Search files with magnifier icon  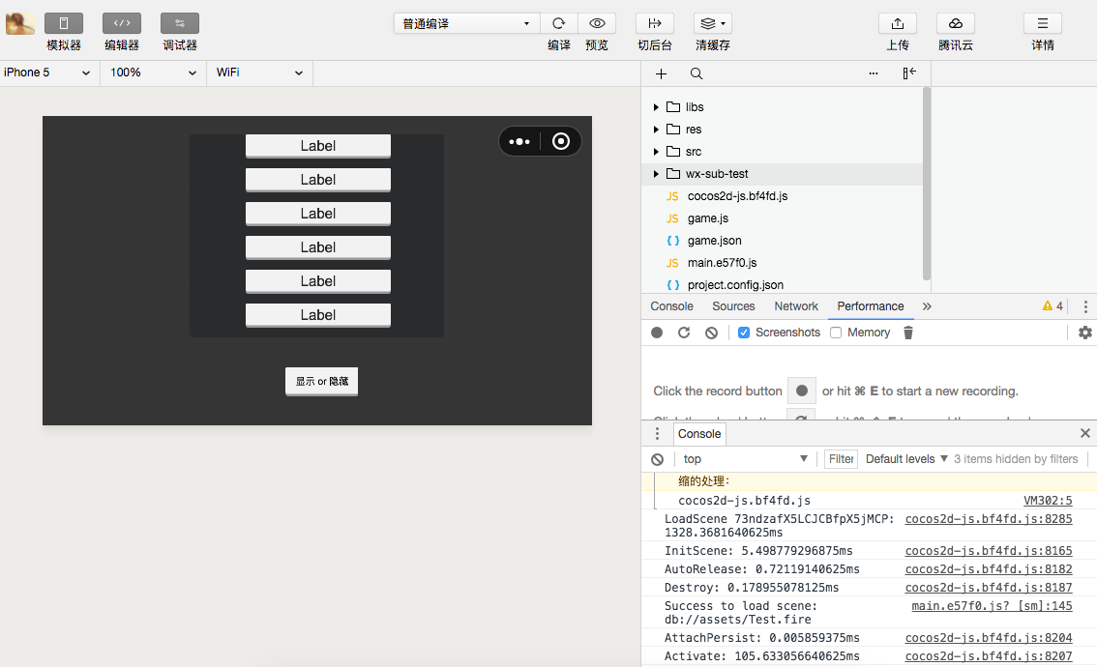click(697, 73)
